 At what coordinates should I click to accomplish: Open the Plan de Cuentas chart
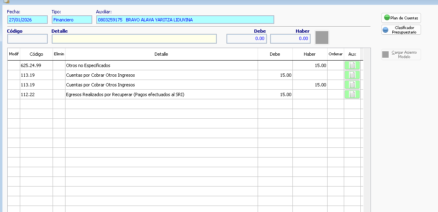[401, 18]
